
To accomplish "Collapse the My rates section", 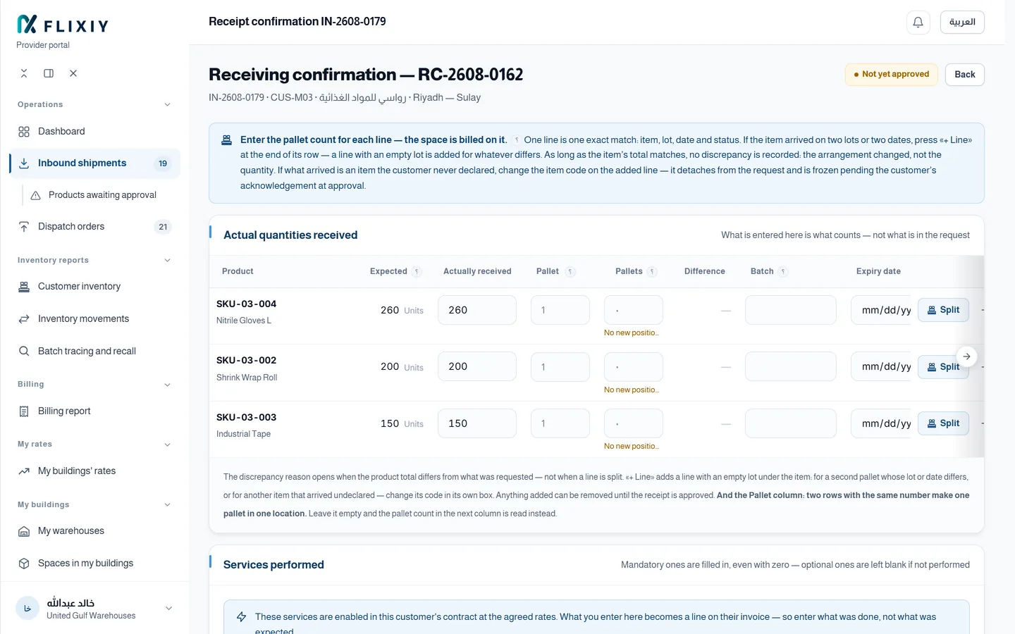I will click(167, 445).
